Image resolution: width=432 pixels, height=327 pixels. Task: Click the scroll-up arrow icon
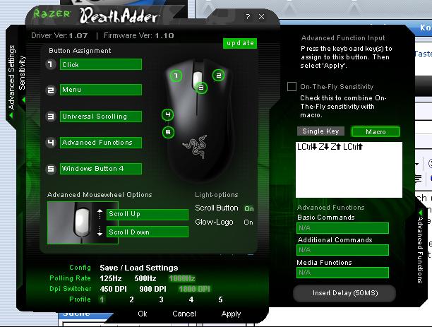coord(100,214)
